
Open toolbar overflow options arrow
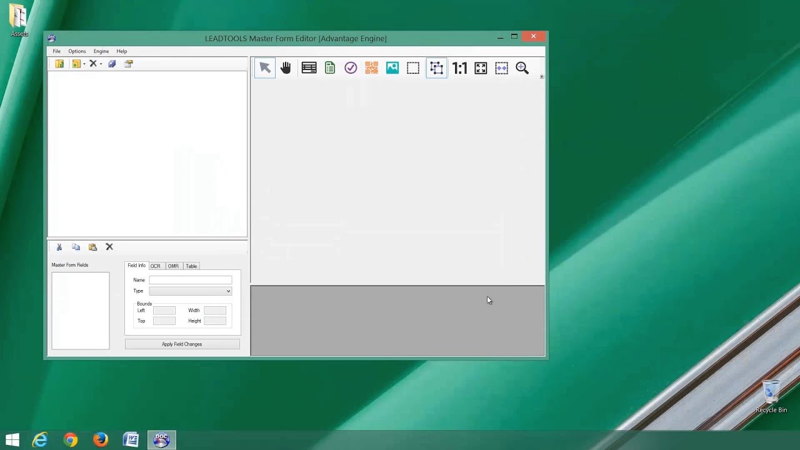pos(541,76)
